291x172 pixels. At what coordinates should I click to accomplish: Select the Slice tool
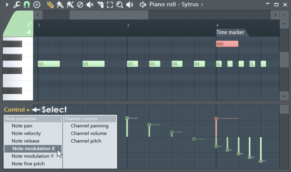[x=99, y=5]
